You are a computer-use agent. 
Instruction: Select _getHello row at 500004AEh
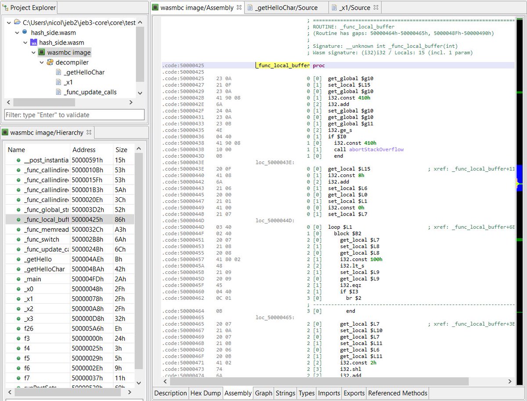click(x=70, y=259)
